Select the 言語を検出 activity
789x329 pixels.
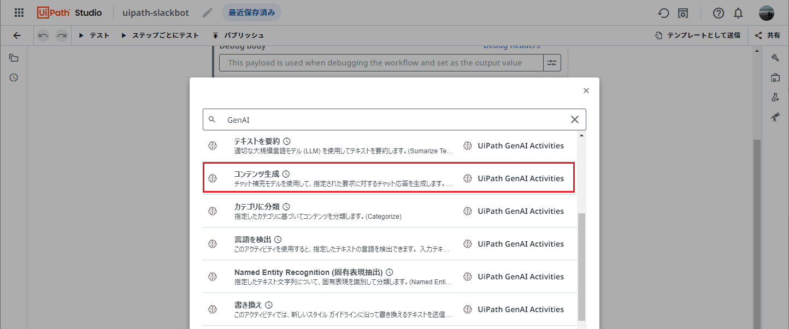click(x=388, y=244)
